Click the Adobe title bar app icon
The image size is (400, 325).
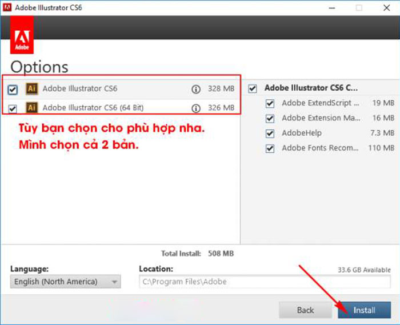point(7,7)
